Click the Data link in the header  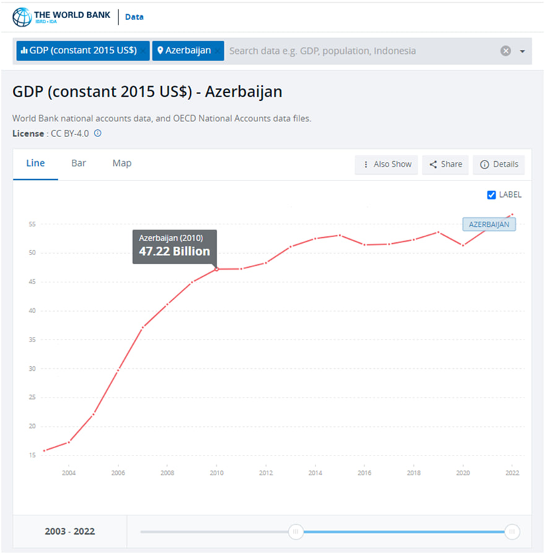coord(134,17)
